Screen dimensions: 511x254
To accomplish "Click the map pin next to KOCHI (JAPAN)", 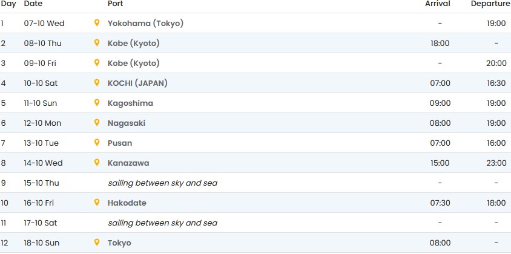I will (x=96, y=83).
